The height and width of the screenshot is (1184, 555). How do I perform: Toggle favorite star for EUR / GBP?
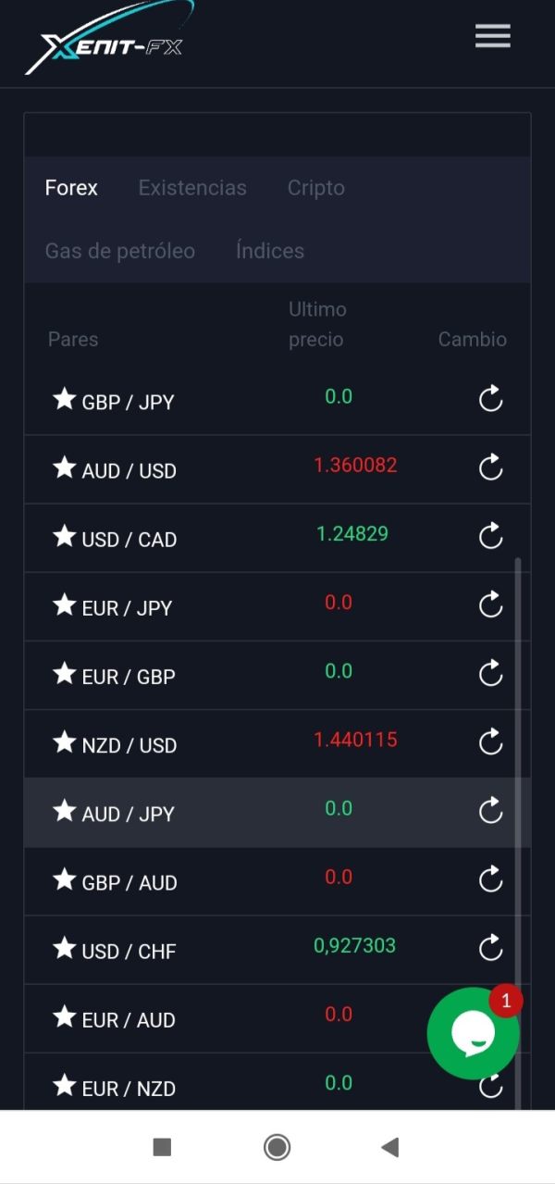click(x=64, y=674)
